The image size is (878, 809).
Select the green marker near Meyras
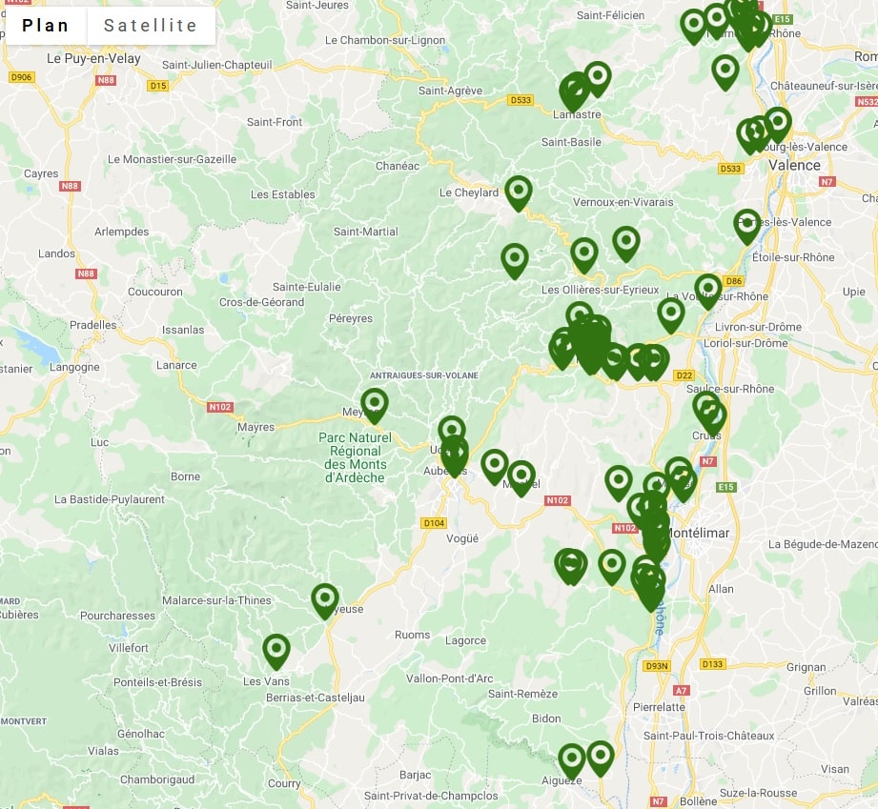pyautogui.click(x=375, y=404)
